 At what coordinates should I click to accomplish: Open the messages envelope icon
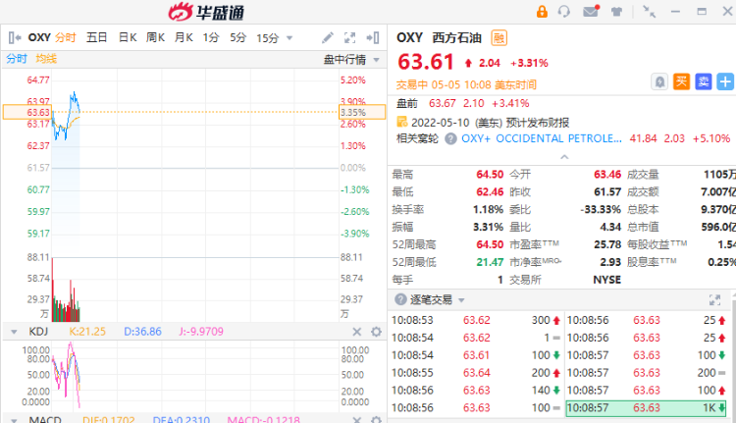coord(590,12)
